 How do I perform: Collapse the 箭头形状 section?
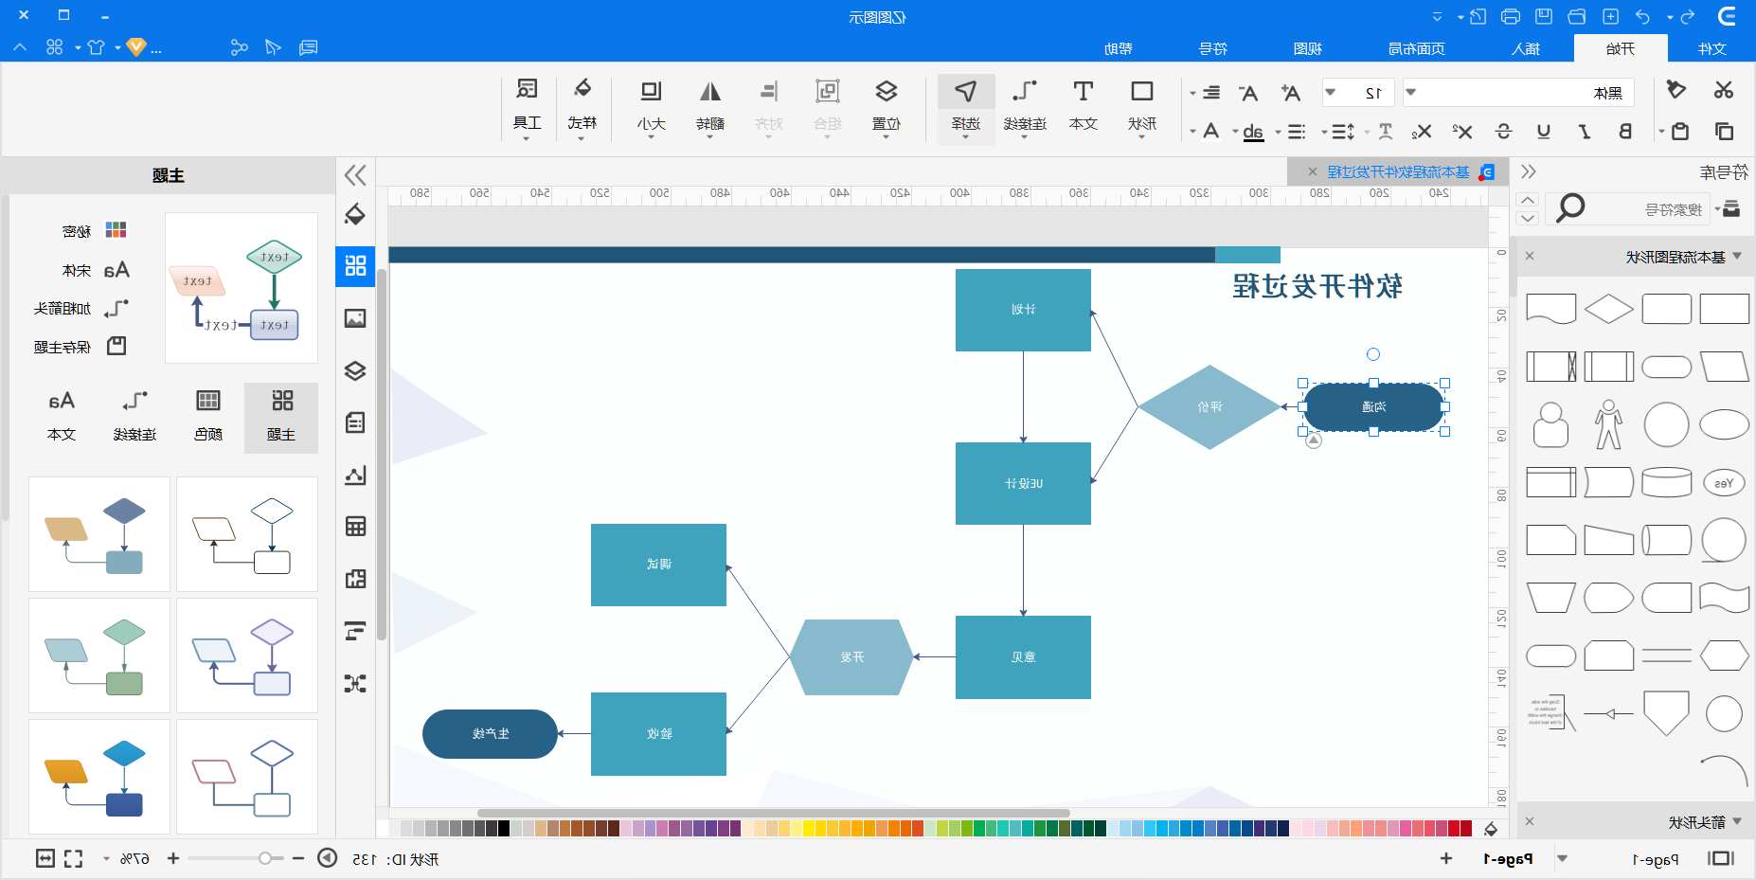click(1737, 821)
